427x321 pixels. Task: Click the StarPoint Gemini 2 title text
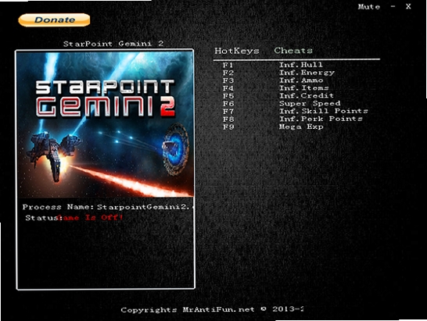[x=113, y=44]
